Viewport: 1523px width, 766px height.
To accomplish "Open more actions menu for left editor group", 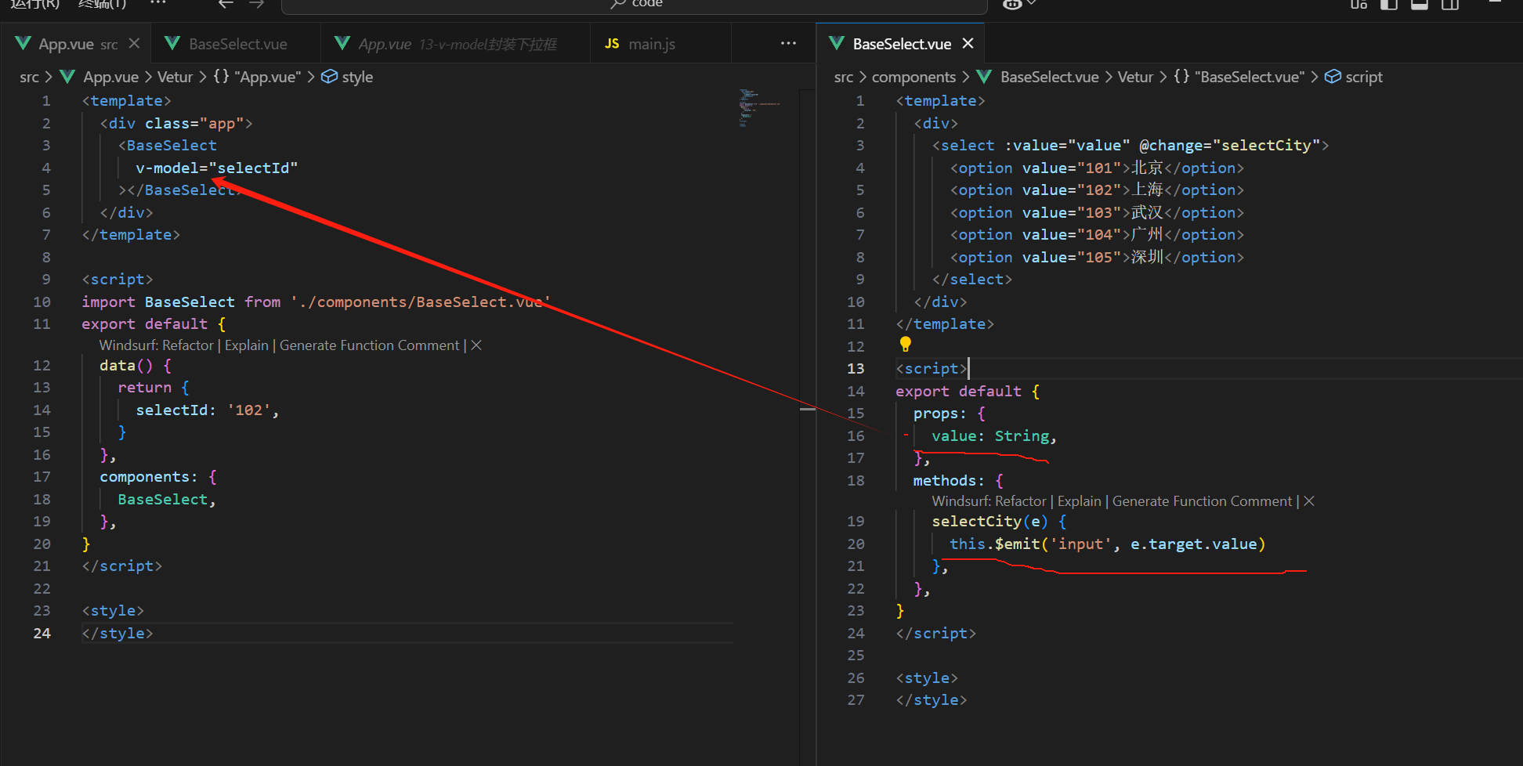I will pos(788,44).
